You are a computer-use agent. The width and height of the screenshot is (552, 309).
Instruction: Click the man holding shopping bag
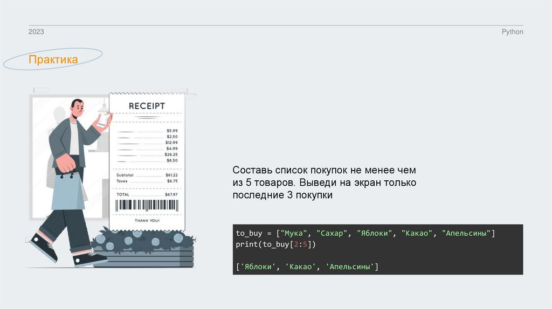point(71,182)
